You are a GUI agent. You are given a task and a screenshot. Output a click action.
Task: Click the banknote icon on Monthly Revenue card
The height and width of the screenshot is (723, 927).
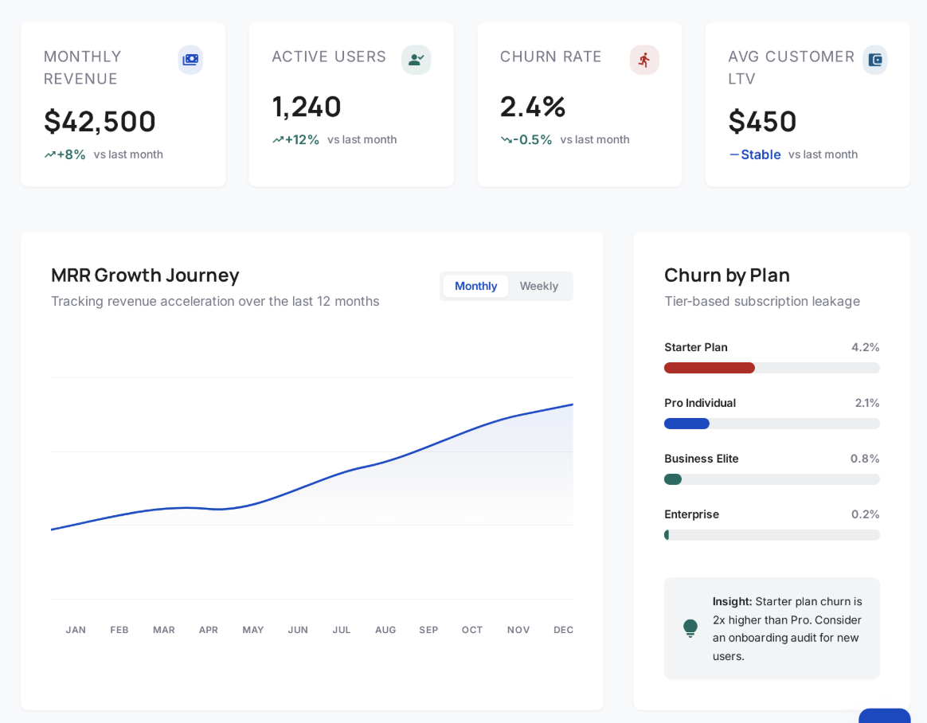click(190, 60)
